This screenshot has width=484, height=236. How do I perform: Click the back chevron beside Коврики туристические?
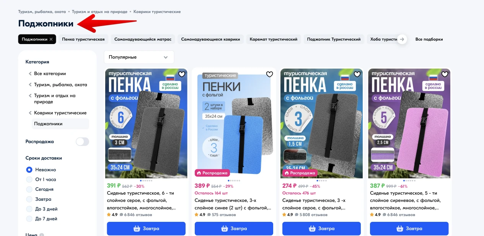coord(30,113)
